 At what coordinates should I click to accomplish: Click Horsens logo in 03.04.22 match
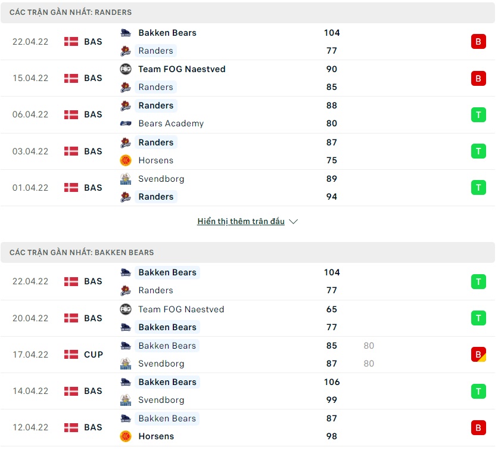pyautogui.click(x=126, y=160)
